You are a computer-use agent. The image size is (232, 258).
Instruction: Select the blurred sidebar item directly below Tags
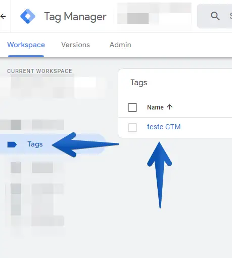(x=32, y=167)
